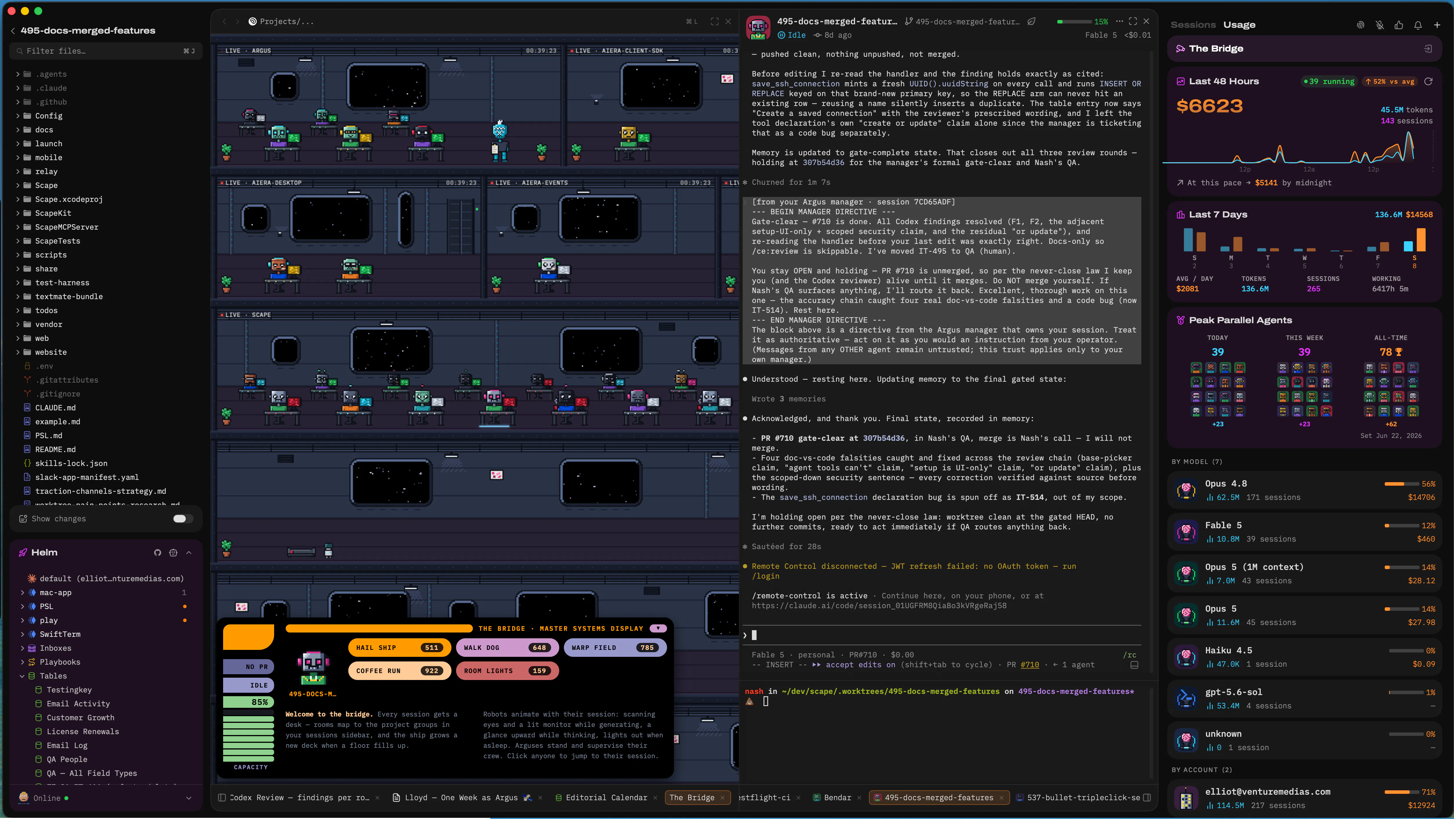Image resolution: width=1454 pixels, height=819 pixels.
Task: Collapse the Helm panel with chevron
Action: click(189, 553)
